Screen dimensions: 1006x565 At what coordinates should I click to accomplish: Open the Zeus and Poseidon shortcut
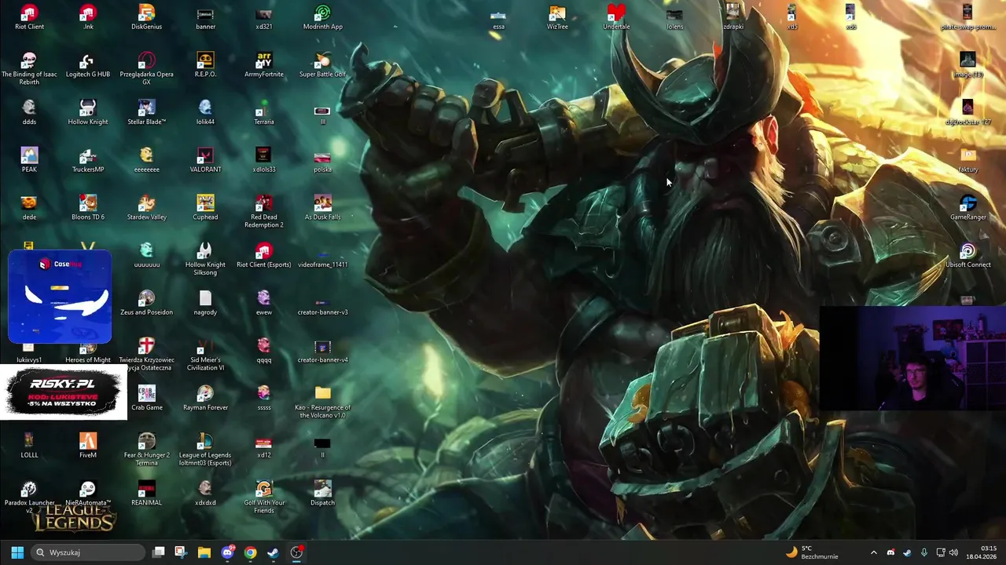pos(146,303)
